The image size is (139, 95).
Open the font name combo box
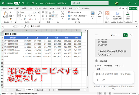tap(25, 13)
